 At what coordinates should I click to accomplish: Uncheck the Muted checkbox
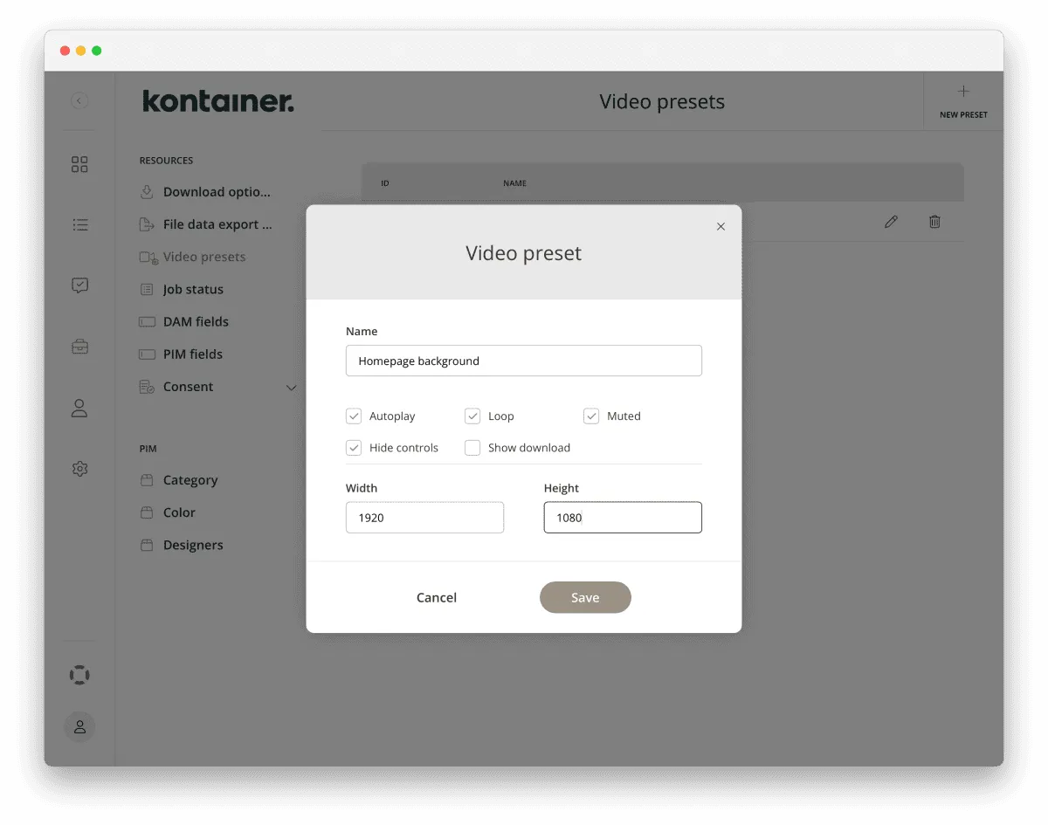(591, 416)
